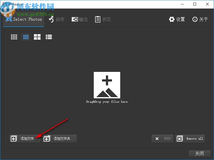Switch to the smallest thumbnail grid view
Viewport: 214px width, 160px height.
14,37
